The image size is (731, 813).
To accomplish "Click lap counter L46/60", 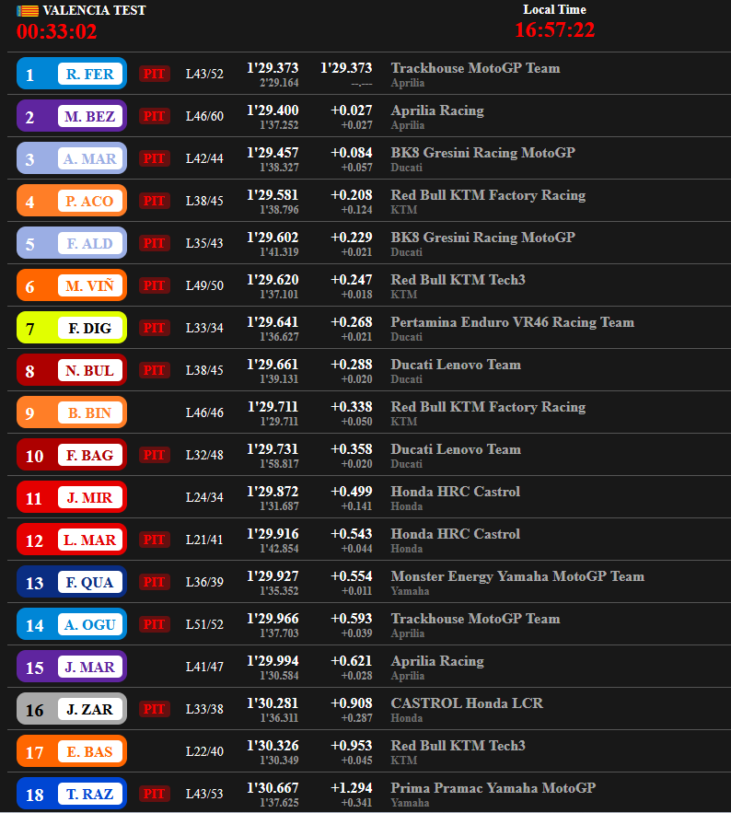I will pyautogui.click(x=204, y=116).
